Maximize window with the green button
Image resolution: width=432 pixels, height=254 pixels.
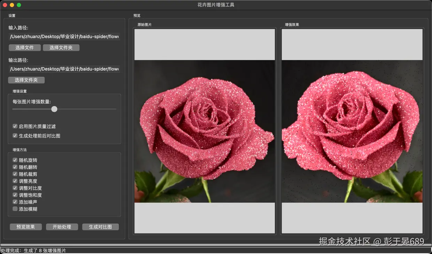coord(19,5)
